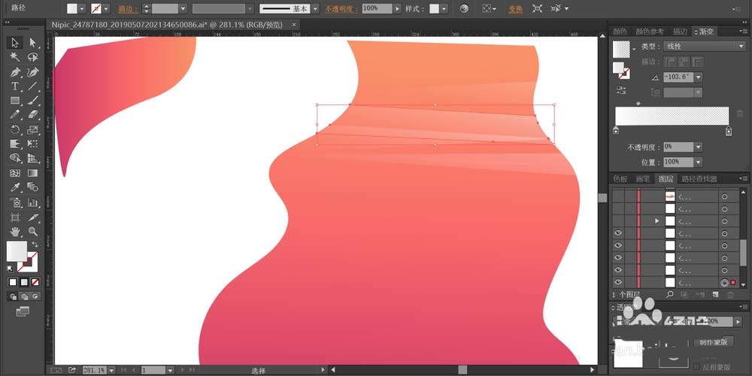Select the Free Transform tool
Screen dimensions: 752x376
(x=32, y=143)
